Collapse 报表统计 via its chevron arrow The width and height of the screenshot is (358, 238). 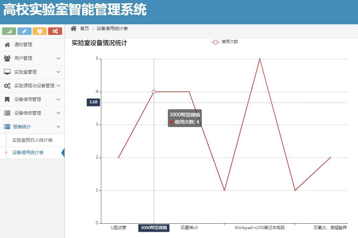[x=58, y=127]
